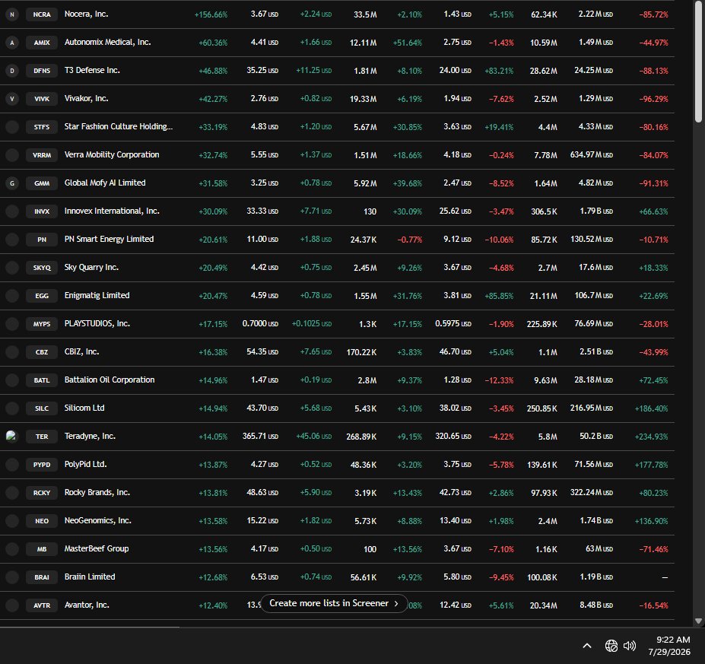Open the NEO ticker badge

pyautogui.click(x=42, y=521)
